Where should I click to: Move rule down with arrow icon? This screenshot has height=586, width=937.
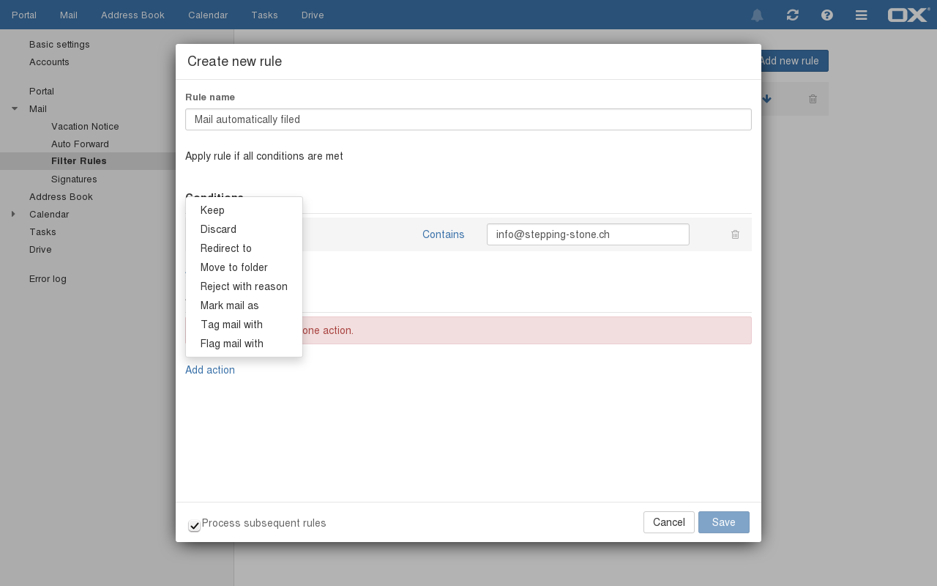[766, 99]
